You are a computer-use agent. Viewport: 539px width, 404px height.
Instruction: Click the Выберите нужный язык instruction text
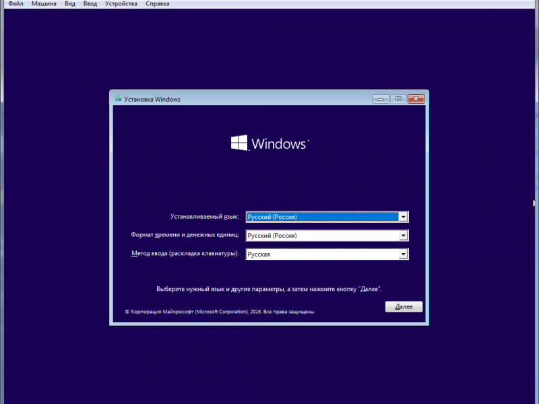click(269, 289)
